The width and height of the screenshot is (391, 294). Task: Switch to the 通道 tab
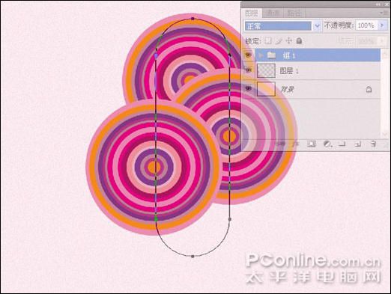272,13
